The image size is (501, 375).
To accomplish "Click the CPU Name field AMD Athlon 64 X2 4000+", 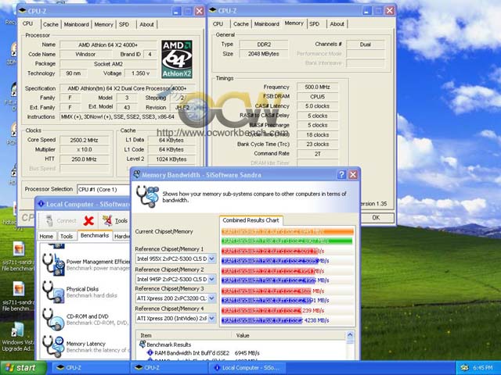I will point(108,45).
